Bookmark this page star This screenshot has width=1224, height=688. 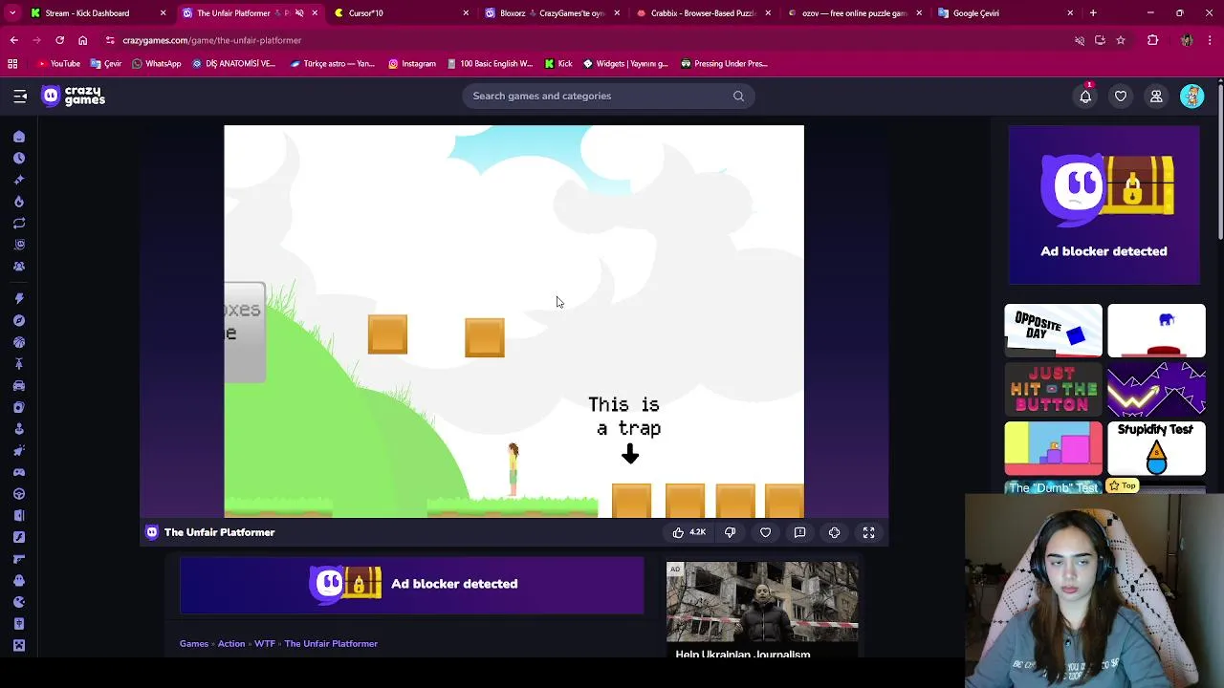1121,40
